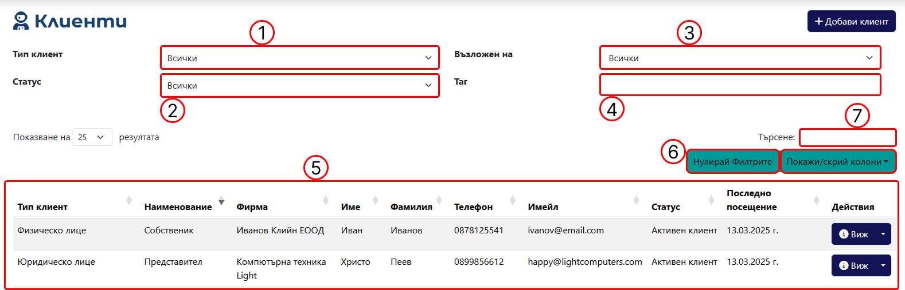Click phone number 0878125541

click(x=479, y=231)
